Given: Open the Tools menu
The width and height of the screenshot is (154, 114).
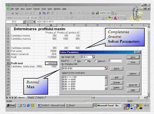Looking at the screenshot, I should (x=44, y=9).
